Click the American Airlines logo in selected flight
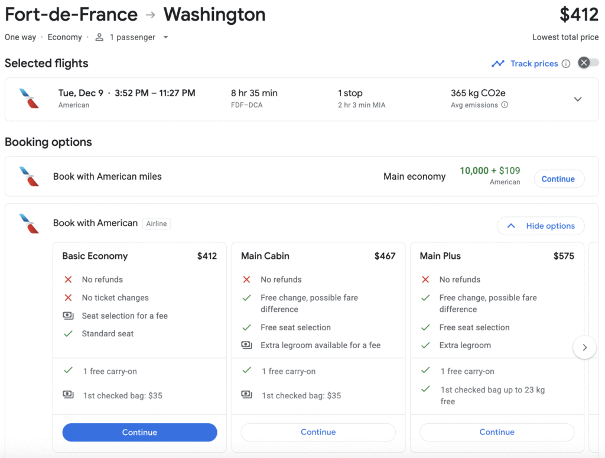 [29, 98]
